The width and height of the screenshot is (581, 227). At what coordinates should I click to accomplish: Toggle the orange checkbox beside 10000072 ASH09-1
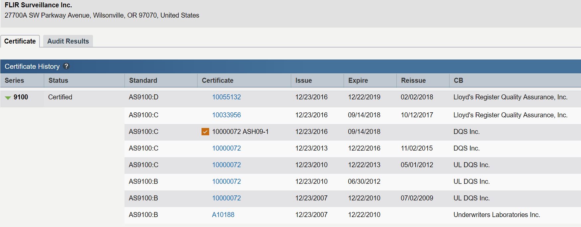point(205,132)
